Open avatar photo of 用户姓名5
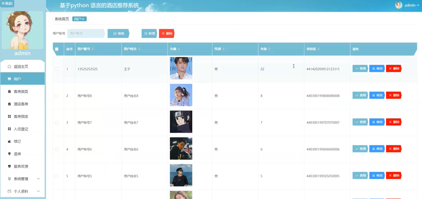 point(181,175)
